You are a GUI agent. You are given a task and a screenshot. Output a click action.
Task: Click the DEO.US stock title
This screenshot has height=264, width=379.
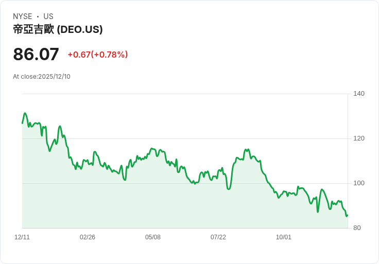pos(58,29)
